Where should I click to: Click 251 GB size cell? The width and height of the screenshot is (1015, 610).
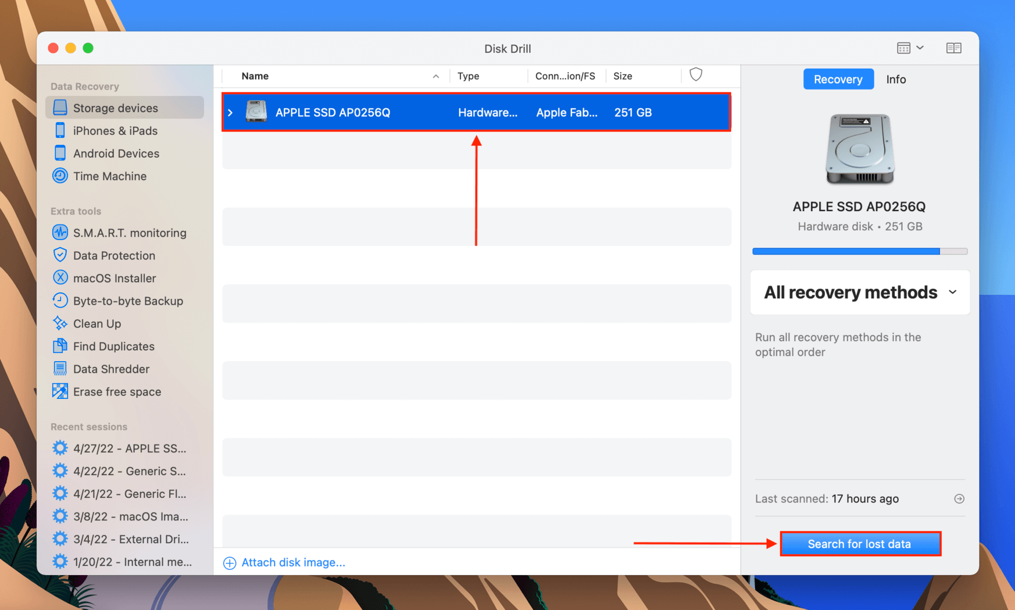pos(632,113)
